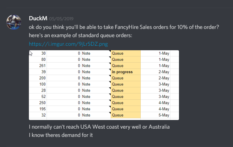Click the note marker on 'in progress' cell

(x=110, y=70)
